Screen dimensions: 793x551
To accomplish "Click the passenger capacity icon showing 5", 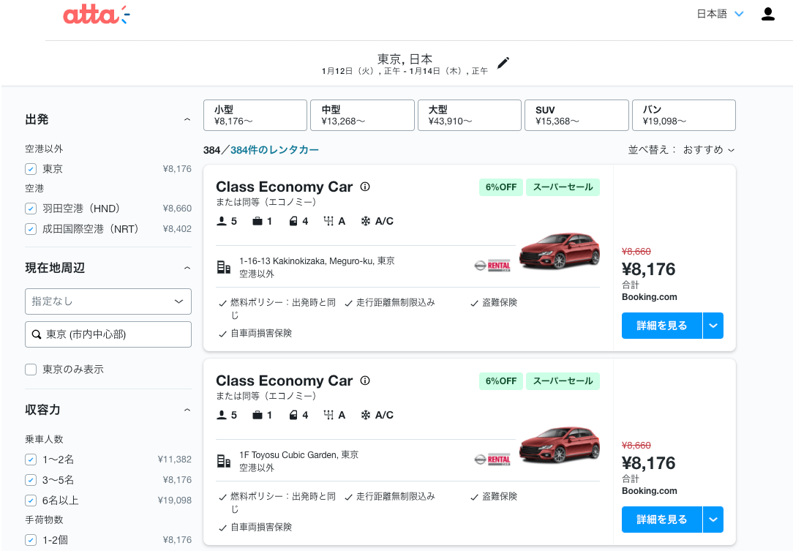I will [222, 220].
